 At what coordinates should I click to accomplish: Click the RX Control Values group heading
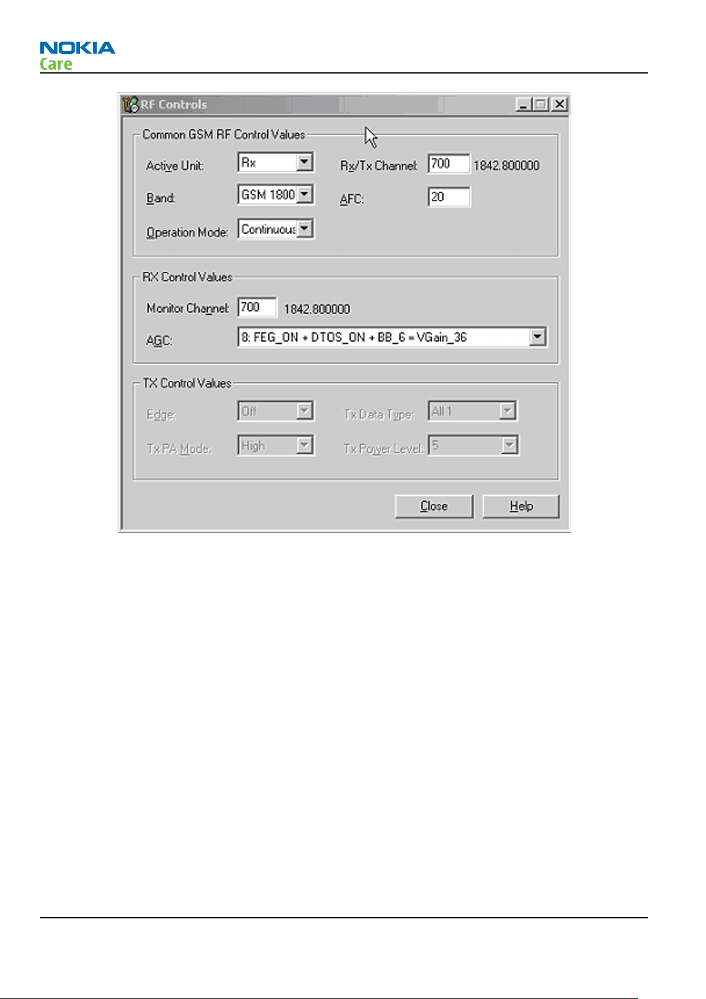click(187, 277)
